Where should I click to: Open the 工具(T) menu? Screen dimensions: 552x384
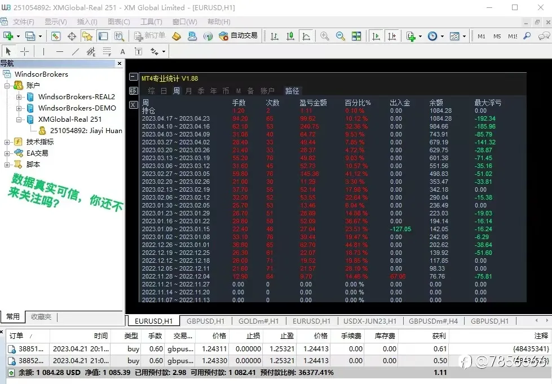151,22
